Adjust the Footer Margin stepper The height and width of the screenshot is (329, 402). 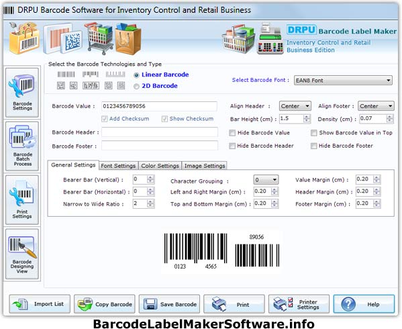(376, 203)
